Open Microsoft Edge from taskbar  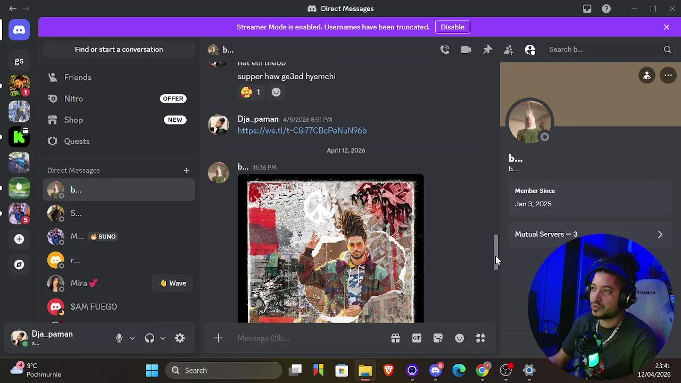459,370
